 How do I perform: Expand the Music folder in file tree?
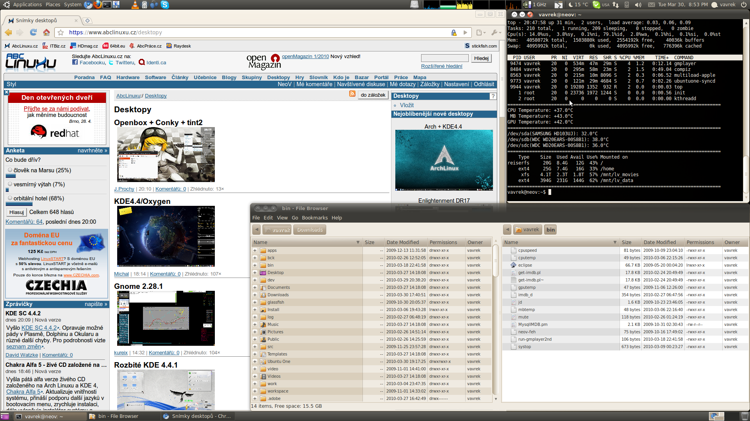click(255, 325)
